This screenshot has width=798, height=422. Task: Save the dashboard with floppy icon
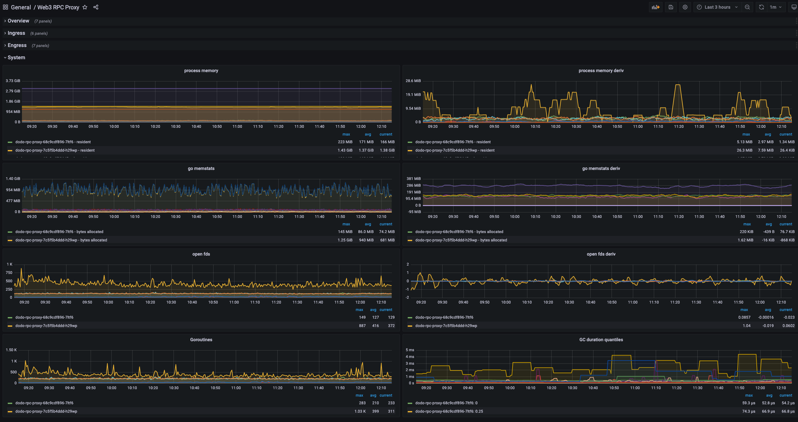671,7
